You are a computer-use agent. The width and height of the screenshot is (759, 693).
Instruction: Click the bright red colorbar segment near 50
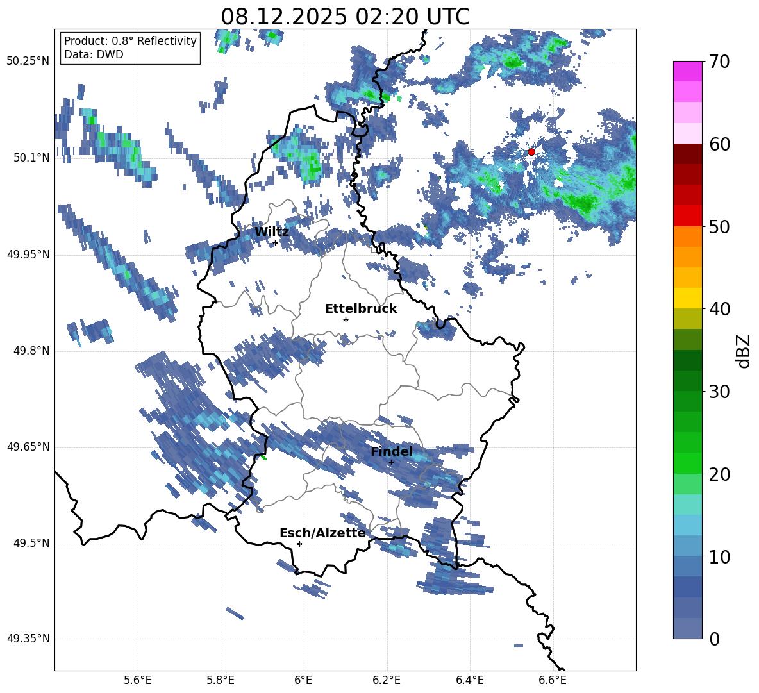point(687,216)
